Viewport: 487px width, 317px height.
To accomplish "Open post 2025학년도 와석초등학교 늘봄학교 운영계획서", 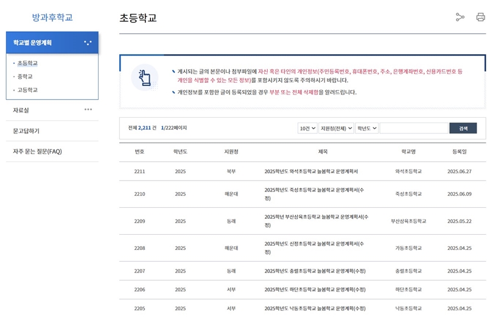I will point(311,171).
